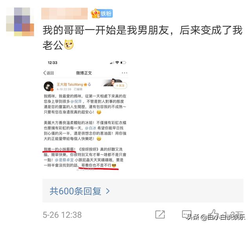The height and width of the screenshot is (226, 251).
Task: Click the 王大陆 TaluWang username
Action: click(70, 85)
